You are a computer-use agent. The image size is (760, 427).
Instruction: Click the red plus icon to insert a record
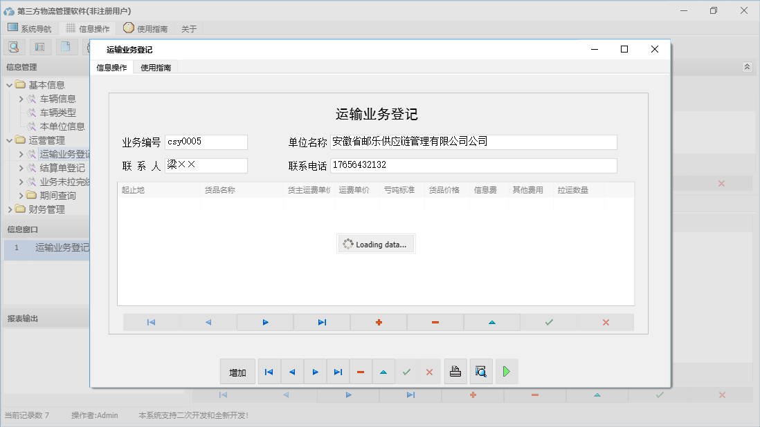coord(379,322)
